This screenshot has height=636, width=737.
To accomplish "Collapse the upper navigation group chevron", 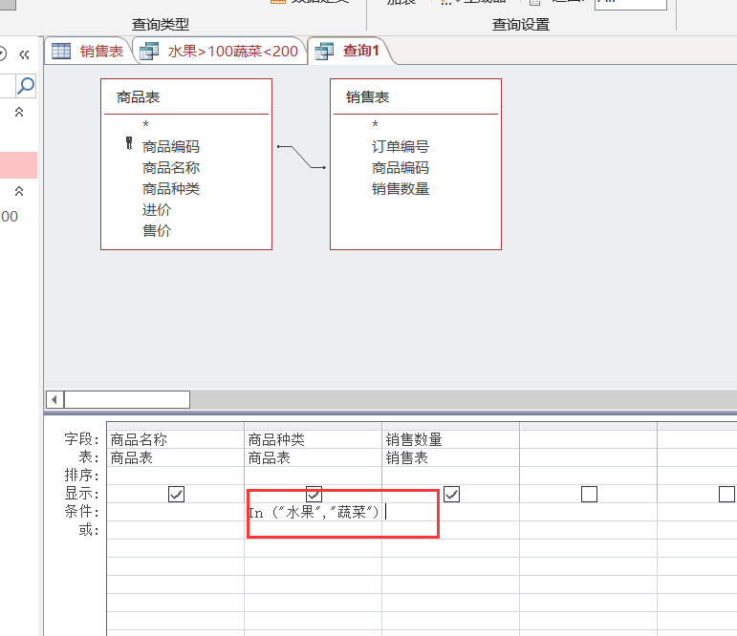I will click(19, 112).
